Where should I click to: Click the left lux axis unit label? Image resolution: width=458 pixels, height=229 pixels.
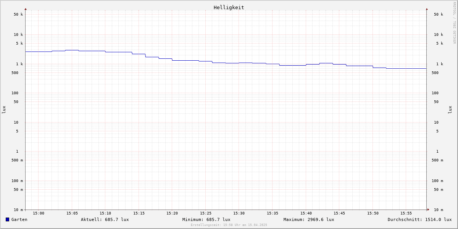(4, 110)
